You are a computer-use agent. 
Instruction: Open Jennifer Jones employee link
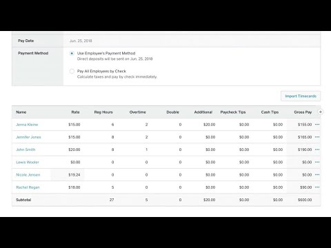pos(28,137)
